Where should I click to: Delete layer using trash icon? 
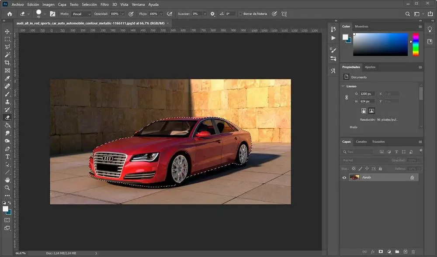(x=413, y=252)
